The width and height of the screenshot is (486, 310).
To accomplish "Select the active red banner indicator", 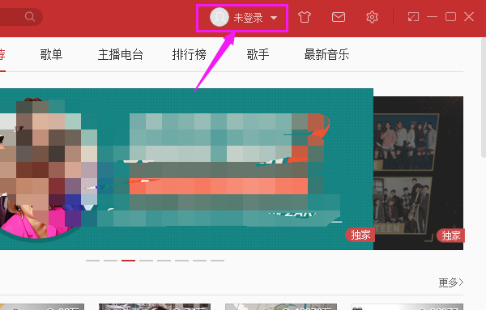I will (x=128, y=261).
